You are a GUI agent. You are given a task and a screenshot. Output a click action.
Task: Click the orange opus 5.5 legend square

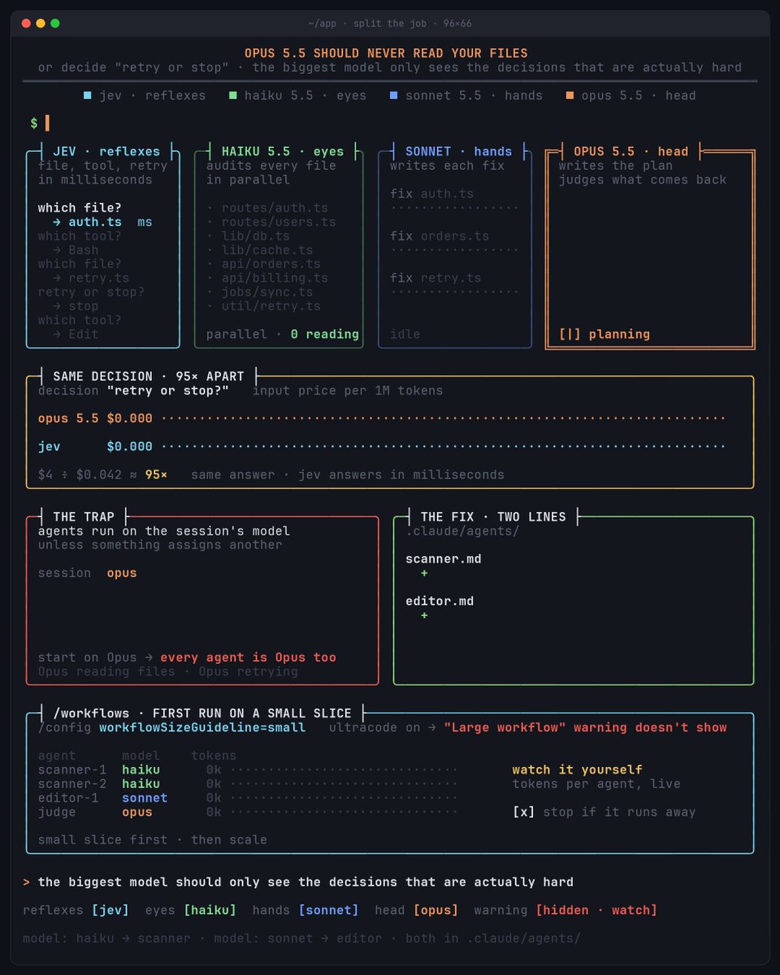point(570,96)
